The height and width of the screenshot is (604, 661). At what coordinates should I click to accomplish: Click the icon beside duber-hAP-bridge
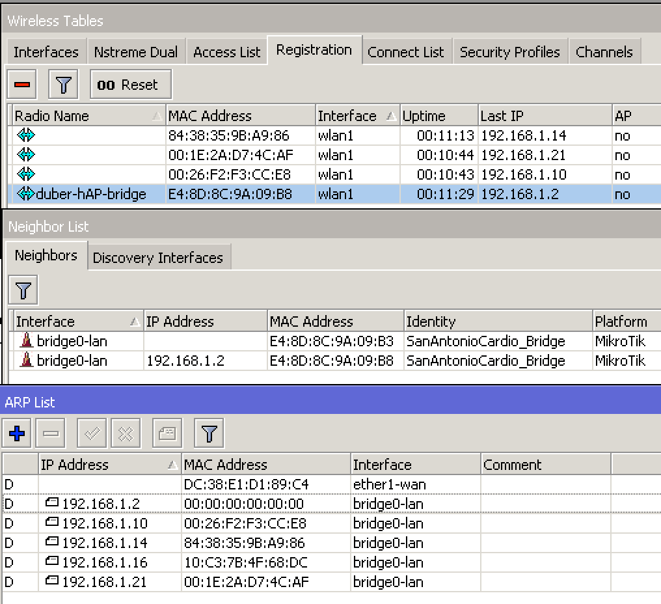[x=26, y=193]
